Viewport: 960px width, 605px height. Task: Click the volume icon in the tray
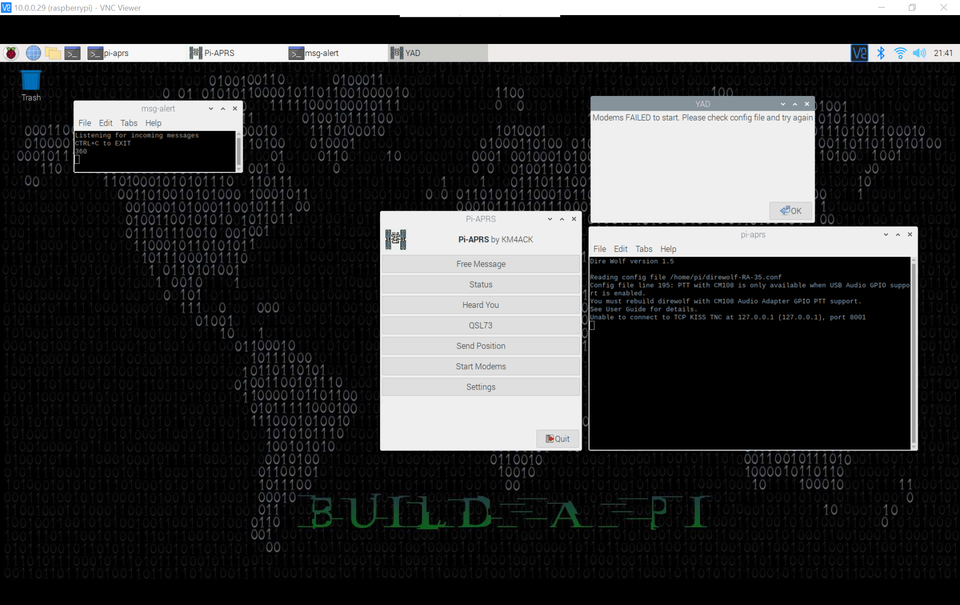tap(919, 52)
